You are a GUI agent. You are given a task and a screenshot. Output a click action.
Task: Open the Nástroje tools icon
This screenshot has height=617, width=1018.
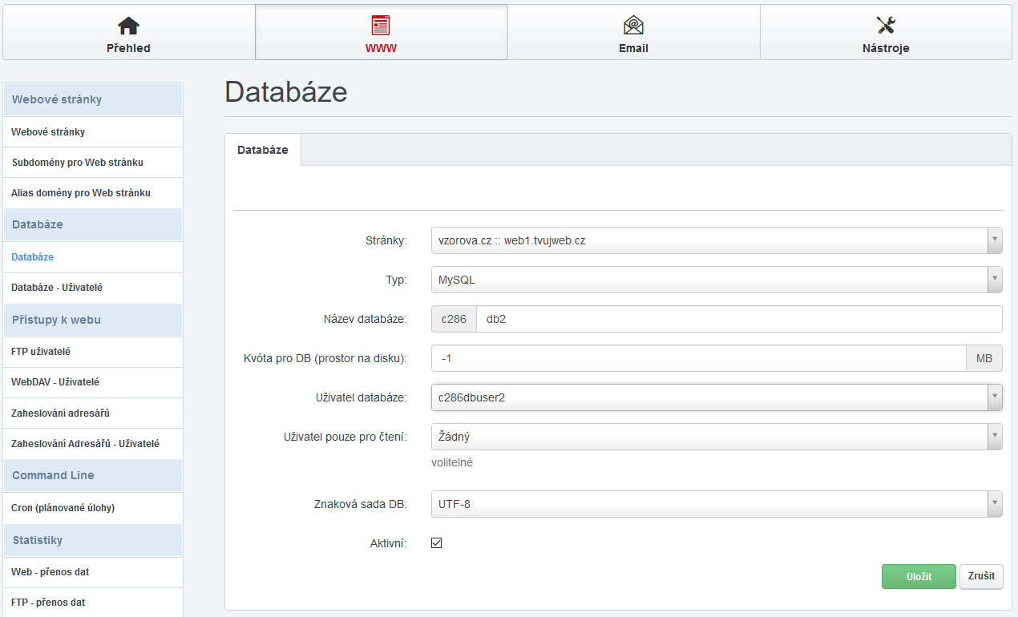[x=886, y=25]
